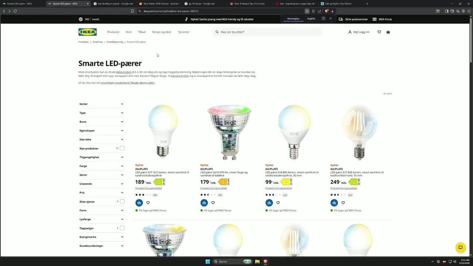
Task: Add the 189 kr KAJPLATS E27 bulb to cart
Action: (x=139, y=203)
